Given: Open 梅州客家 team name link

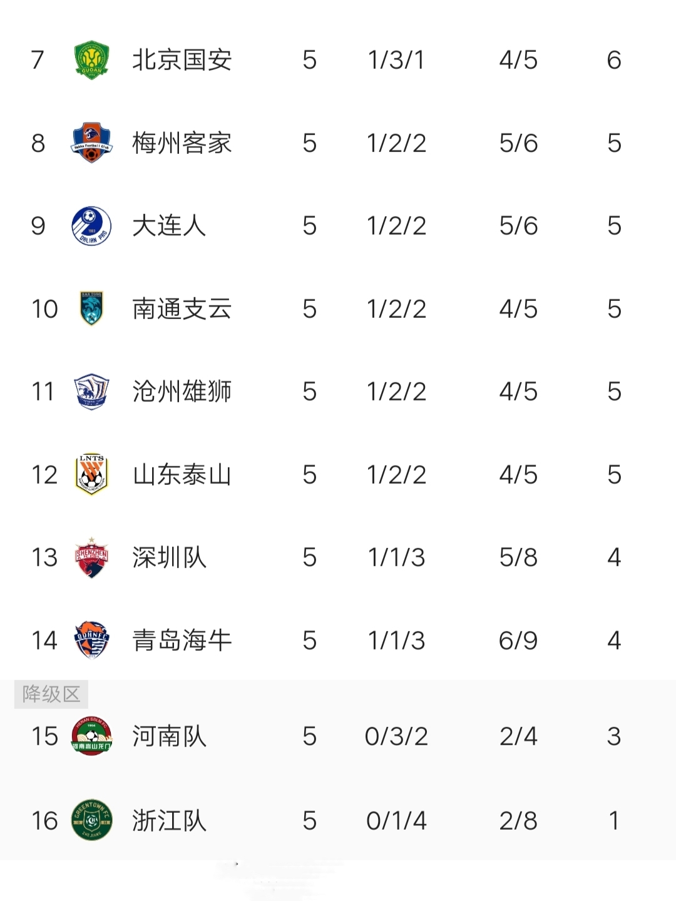Looking at the screenshot, I should pyautogui.click(x=182, y=143).
